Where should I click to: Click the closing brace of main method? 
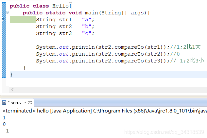(24, 68)
